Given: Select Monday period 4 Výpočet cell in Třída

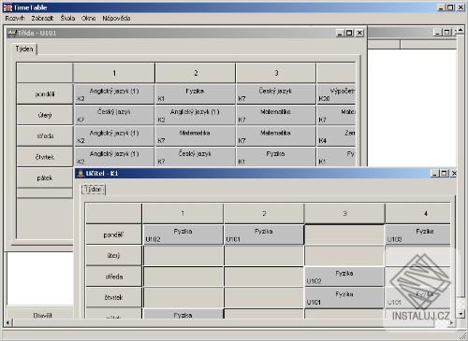Looking at the screenshot, I should [336, 94].
